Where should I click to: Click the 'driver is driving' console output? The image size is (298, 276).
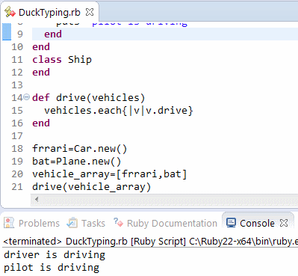[x=55, y=255]
